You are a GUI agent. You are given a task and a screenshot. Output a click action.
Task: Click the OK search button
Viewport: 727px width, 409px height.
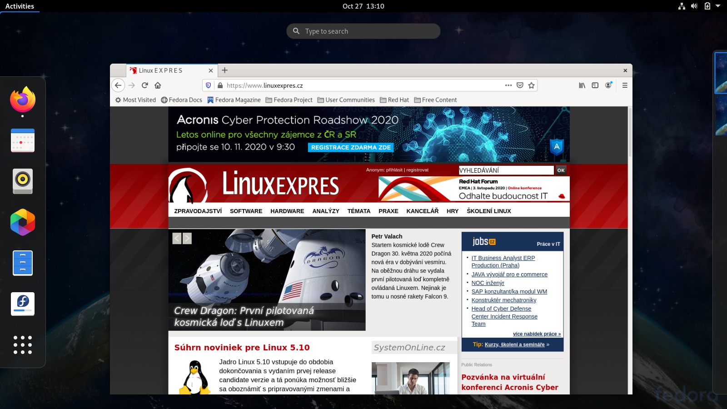click(x=561, y=170)
